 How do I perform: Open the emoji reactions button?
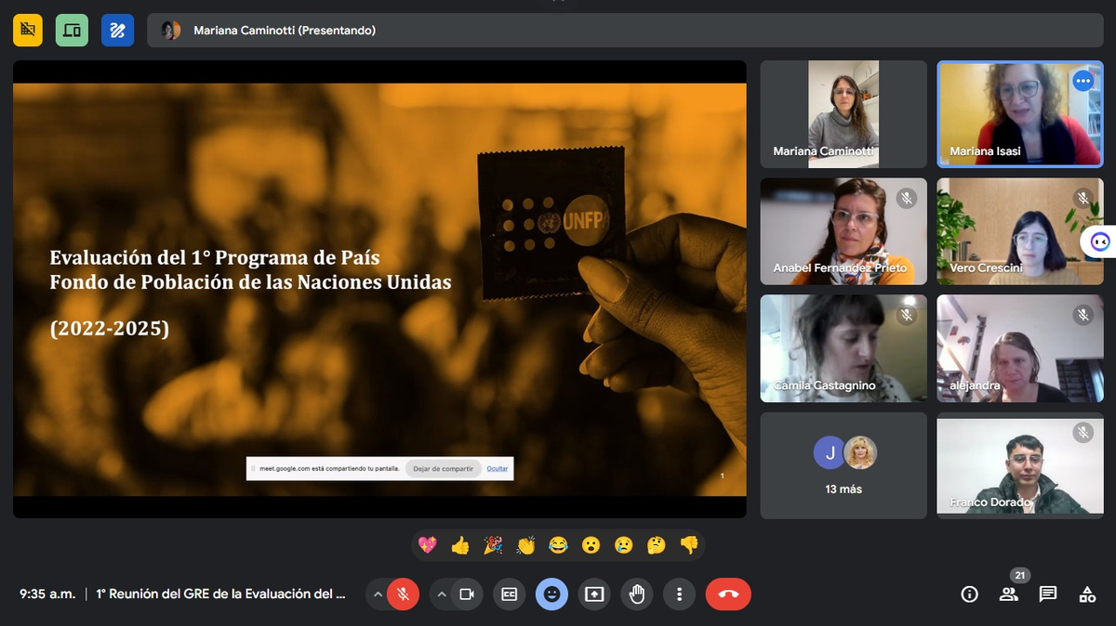tap(551, 594)
